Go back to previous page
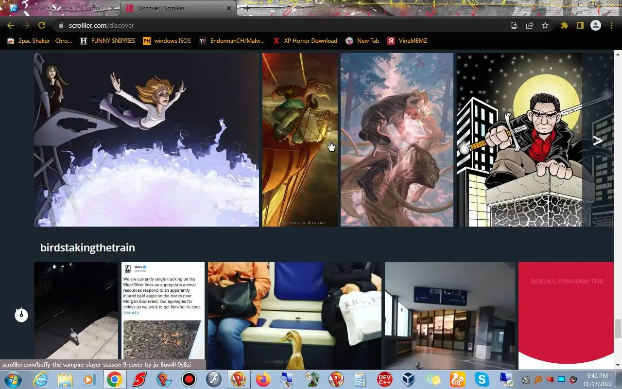 11,25
